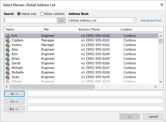Add selected contact with Bcc button

click(14, 109)
